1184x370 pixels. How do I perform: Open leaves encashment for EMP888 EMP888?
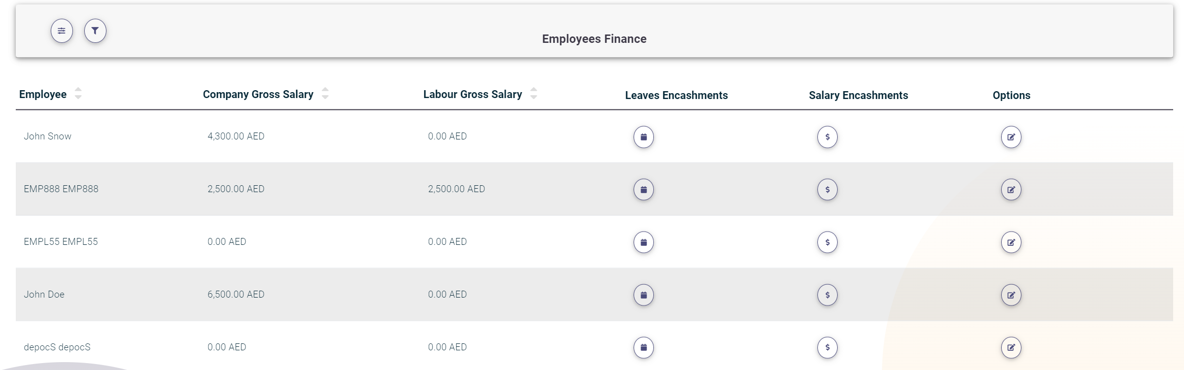tap(643, 190)
